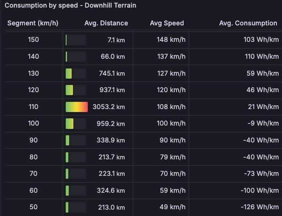
Task: Sort by Avg. Consumption column header
Action: [248, 23]
